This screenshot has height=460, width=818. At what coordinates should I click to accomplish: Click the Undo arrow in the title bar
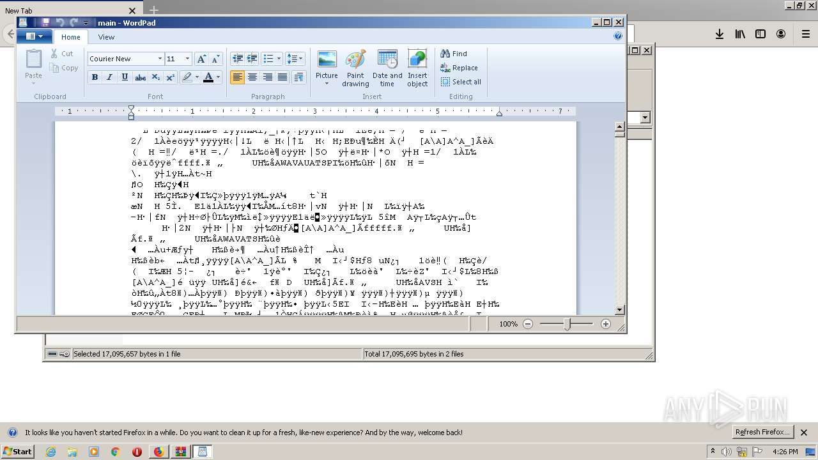[60, 22]
